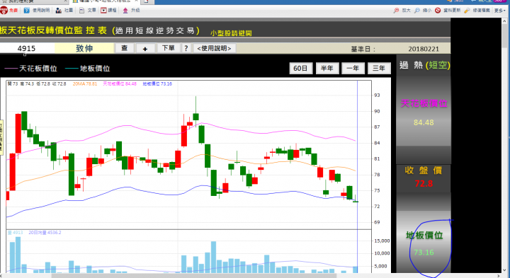Image resolution: width=510 pixels, height=278 pixels.
Task: Click the 修復檔案 repair wrench icon
Action: pyautogui.click(x=467, y=11)
